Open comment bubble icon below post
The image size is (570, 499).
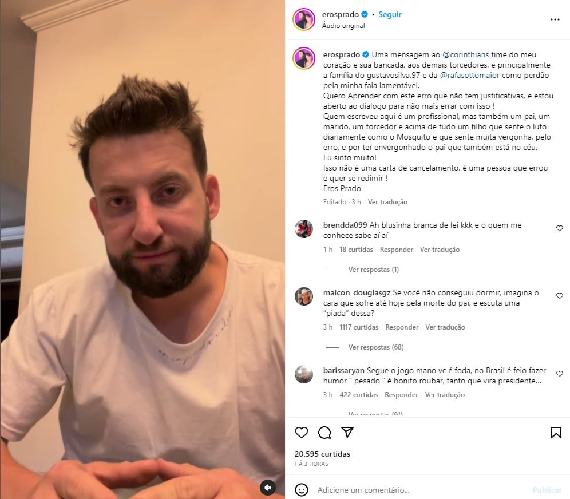point(324,433)
